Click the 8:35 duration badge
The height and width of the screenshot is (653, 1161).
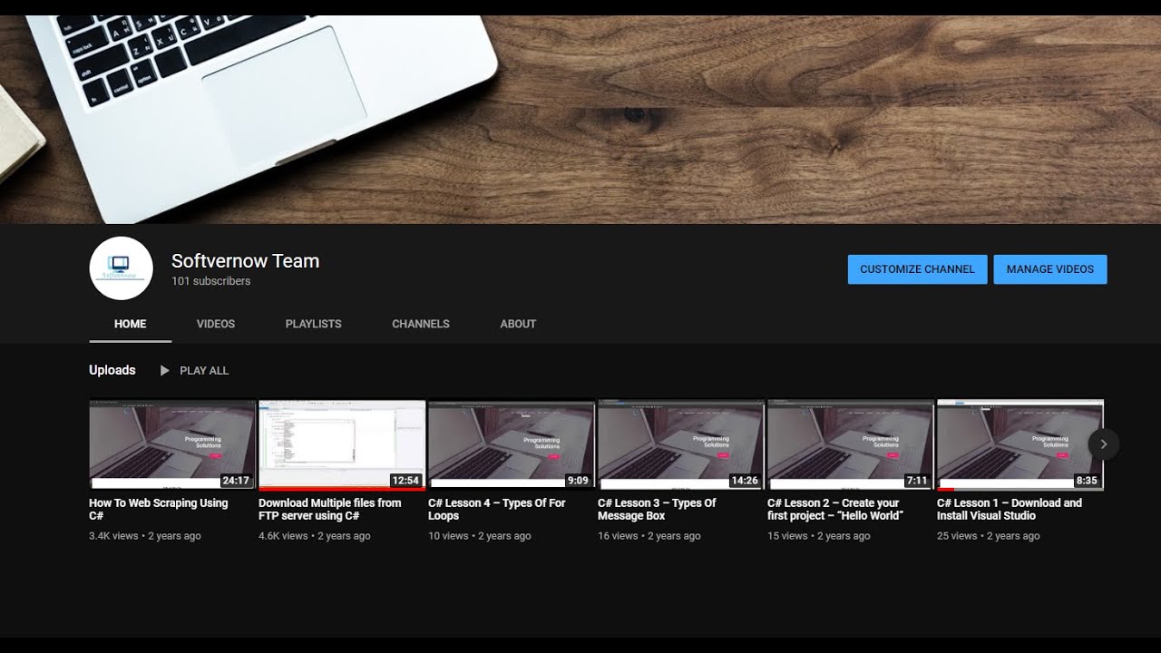(1087, 481)
